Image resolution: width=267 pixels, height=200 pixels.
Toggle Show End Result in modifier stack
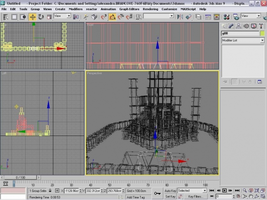click(x=235, y=82)
